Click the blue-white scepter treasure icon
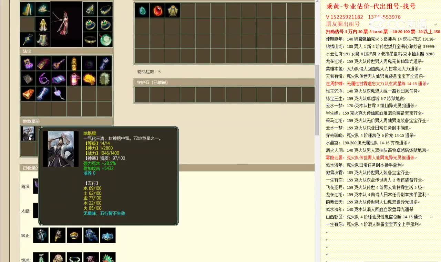Screen dimensions: 441x262 (x=43, y=94)
